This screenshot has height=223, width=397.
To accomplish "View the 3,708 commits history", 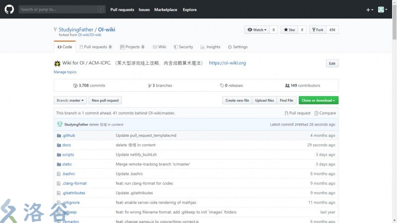I will pos(89,85).
